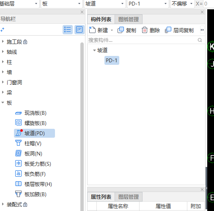Click the sparkle icon in navigation bar
This screenshot has height=211, width=214.
click(x=2, y=30)
